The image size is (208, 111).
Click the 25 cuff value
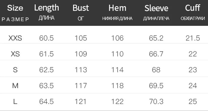click(193, 102)
